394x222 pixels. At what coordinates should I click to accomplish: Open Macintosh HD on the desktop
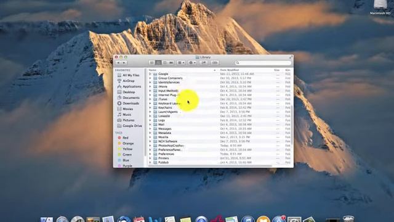380,7
